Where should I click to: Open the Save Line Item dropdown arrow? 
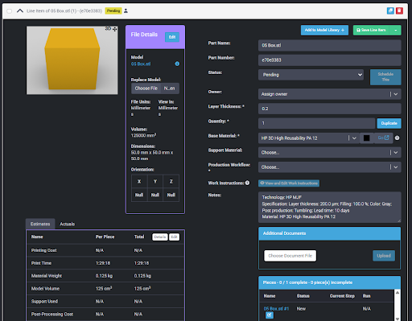(396, 30)
